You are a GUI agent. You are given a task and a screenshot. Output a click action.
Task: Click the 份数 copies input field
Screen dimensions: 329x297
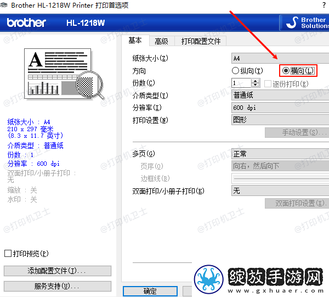pyautogui.click(x=241, y=83)
